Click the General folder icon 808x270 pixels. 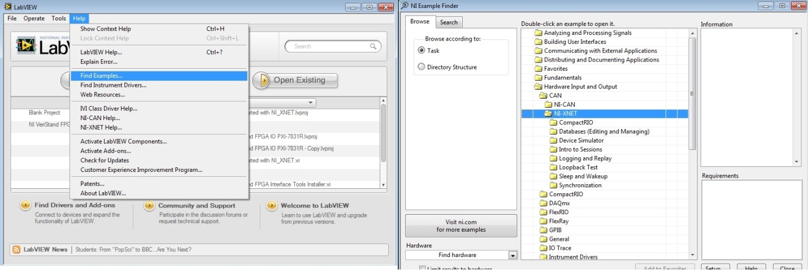(543, 239)
